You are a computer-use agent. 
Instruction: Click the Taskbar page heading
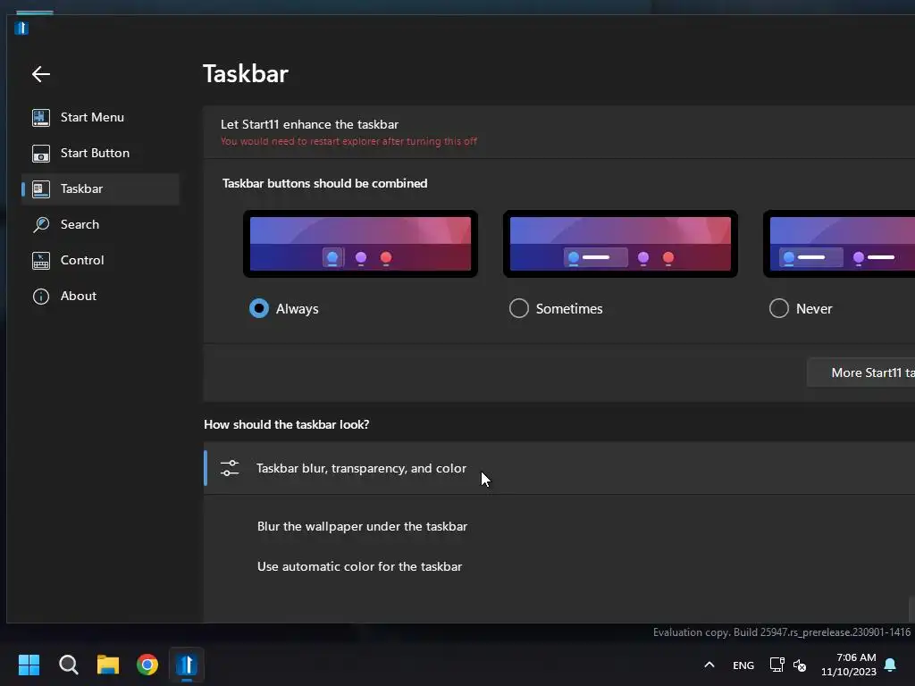click(246, 74)
